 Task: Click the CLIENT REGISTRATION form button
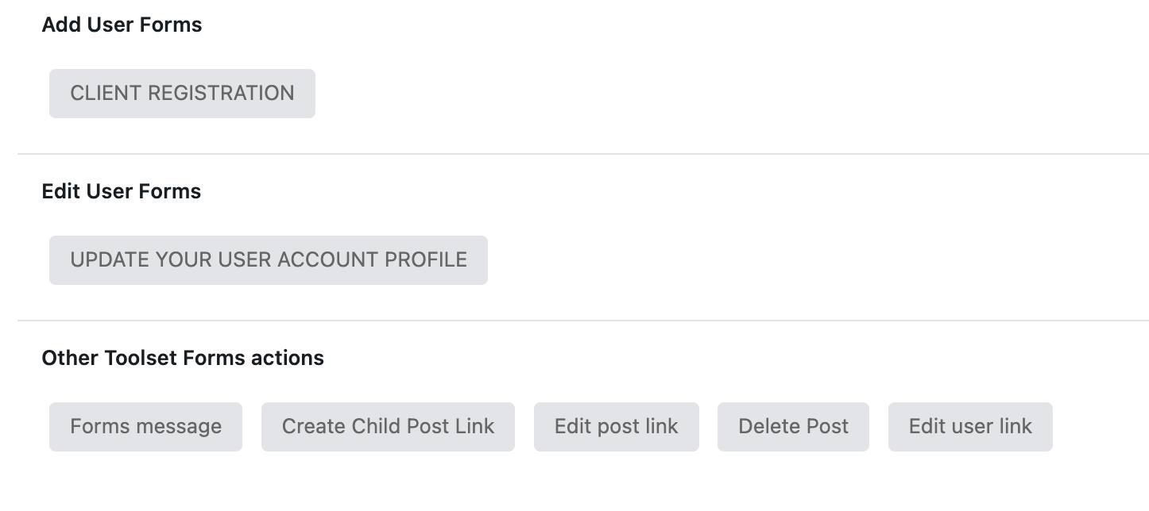pos(182,94)
